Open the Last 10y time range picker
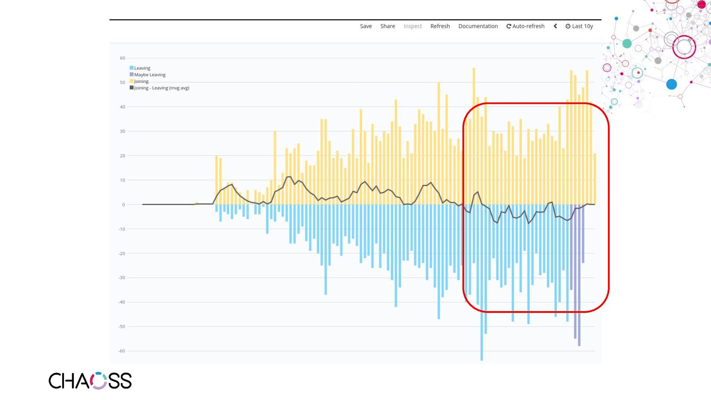 [x=582, y=26]
